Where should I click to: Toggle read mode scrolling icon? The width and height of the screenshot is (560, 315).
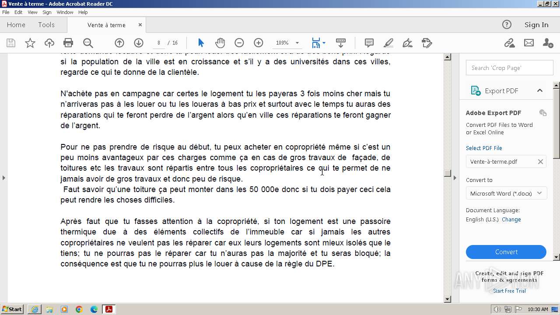[x=341, y=43]
